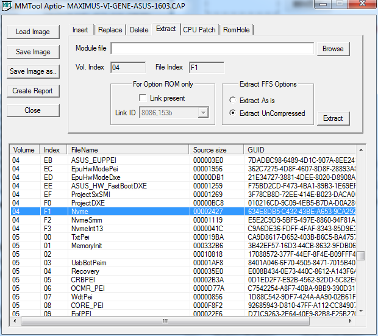Viewport: 378px width, 336px height.
Task: Open the Delete tab
Action: coord(139,30)
